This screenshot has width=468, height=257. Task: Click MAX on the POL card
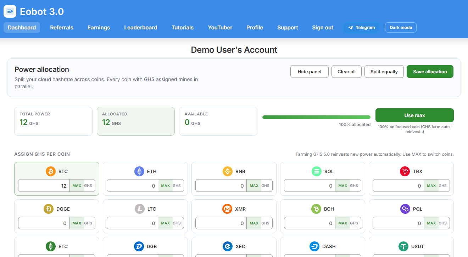point(431,223)
